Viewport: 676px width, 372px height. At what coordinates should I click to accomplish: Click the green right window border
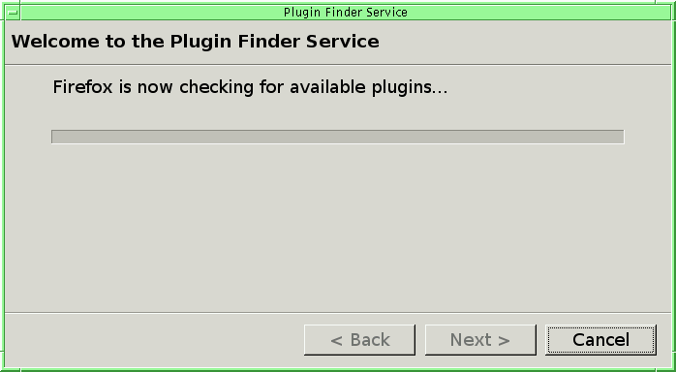(x=673, y=185)
